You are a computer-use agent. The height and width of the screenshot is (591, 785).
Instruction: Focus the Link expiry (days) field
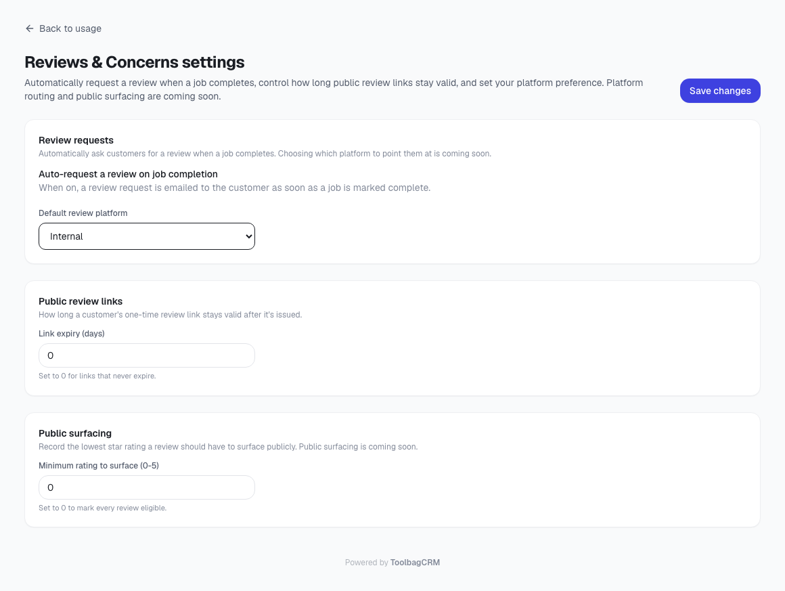point(147,355)
